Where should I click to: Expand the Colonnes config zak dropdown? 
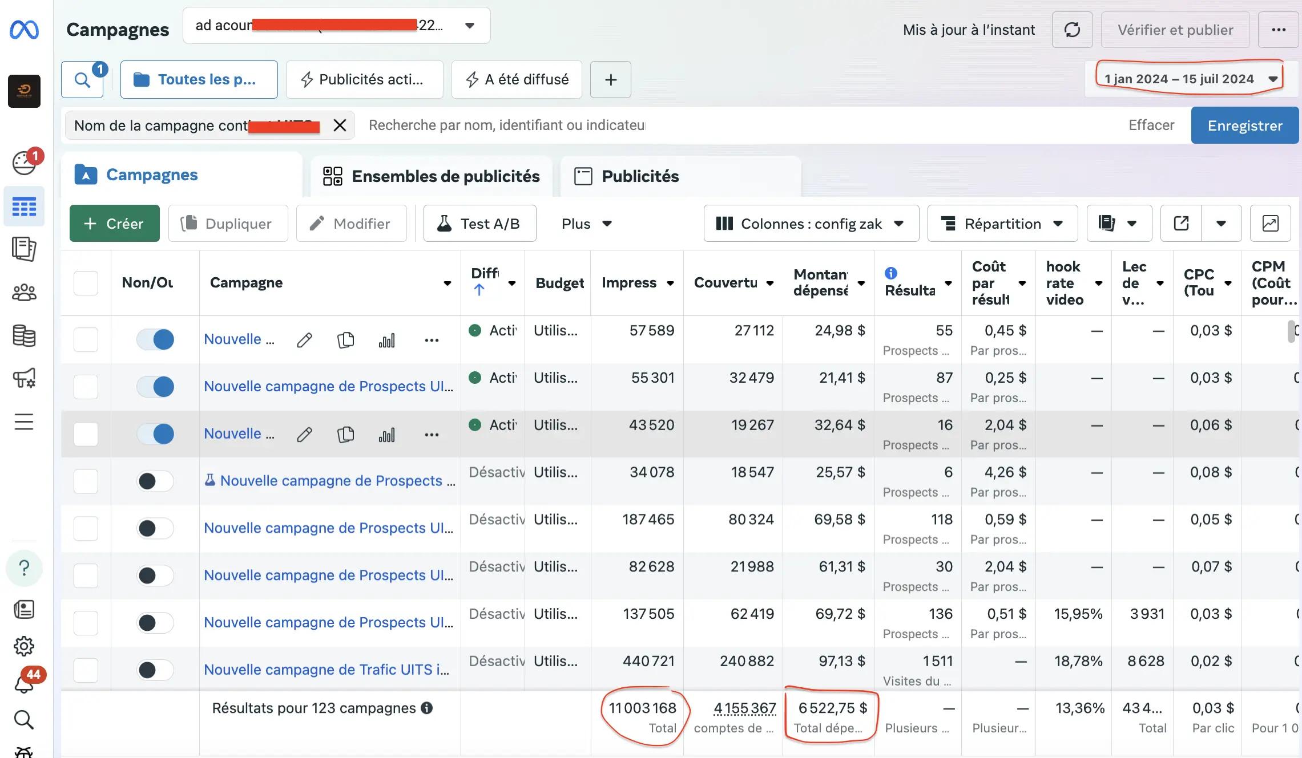tap(811, 224)
